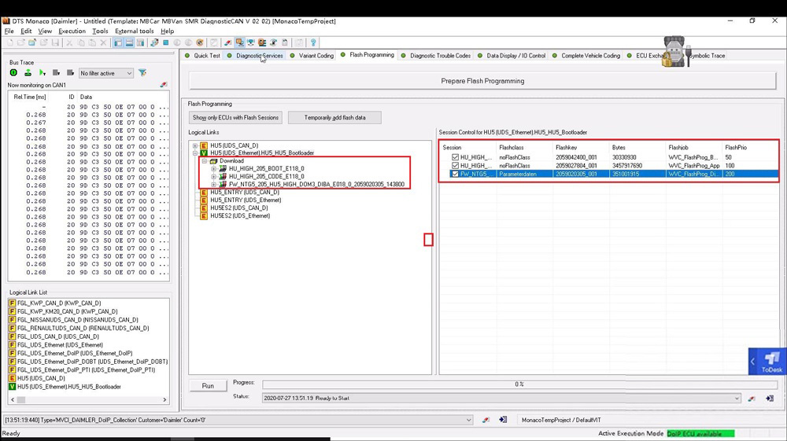Click the orange ECU list toolbar icon

(262, 42)
